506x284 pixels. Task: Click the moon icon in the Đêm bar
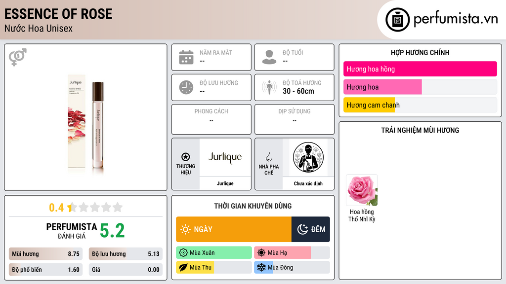[x=302, y=229]
